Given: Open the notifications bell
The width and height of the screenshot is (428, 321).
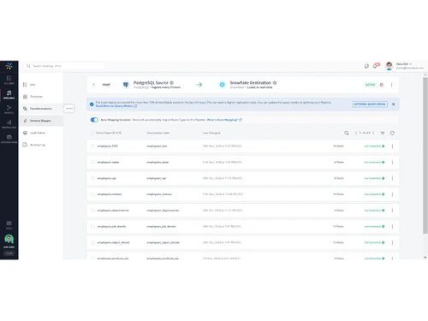Looking at the screenshot, I should tap(376, 66).
